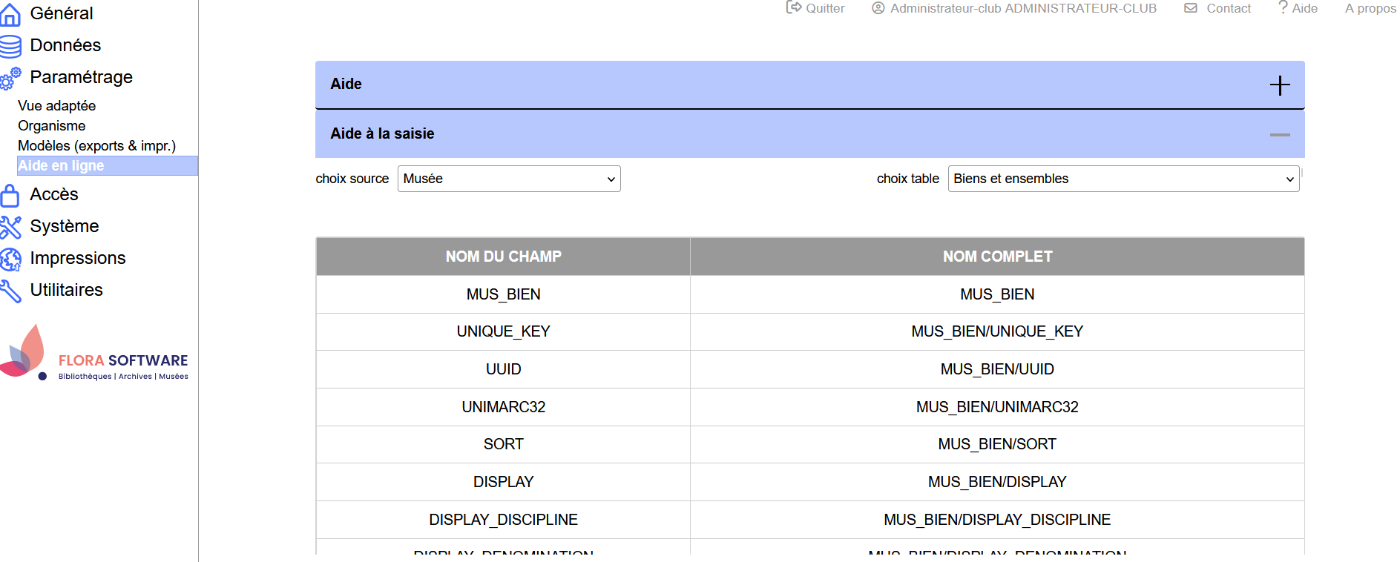Select Organisme in the Paramétrage menu
1400x562 pixels.
pos(52,126)
